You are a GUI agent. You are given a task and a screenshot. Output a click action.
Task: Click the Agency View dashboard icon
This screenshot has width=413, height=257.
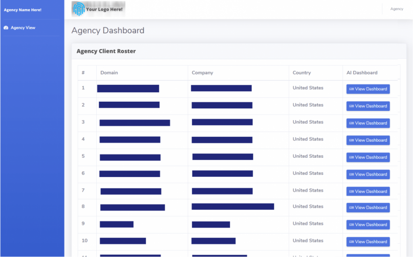[6, 28]
